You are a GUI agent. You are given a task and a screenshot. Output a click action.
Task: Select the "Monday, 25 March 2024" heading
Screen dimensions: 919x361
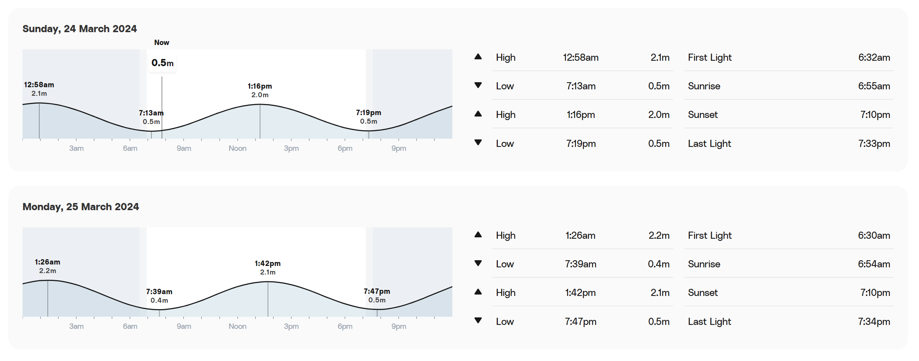pos(81,207)
